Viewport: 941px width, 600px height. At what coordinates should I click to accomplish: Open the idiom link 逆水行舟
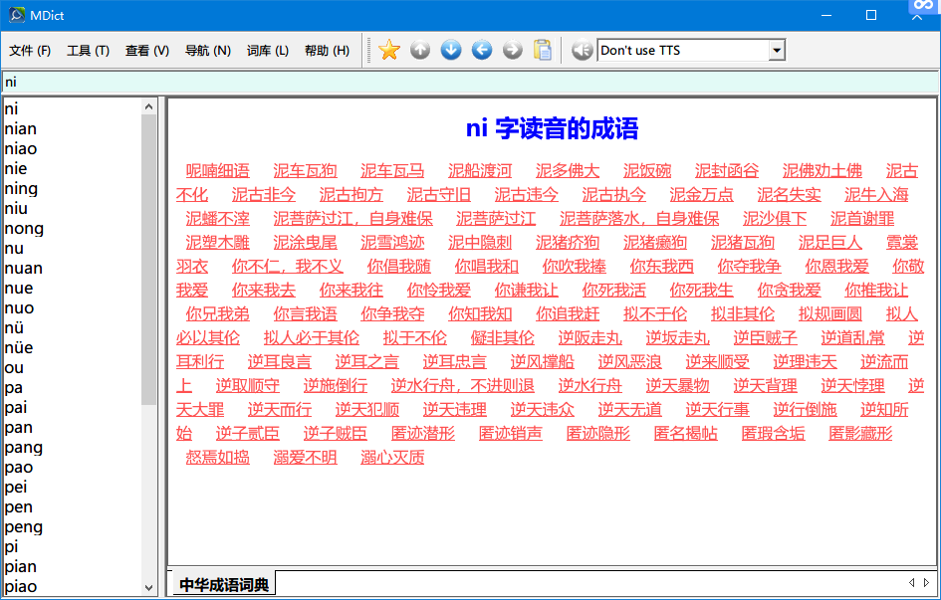coord(589,385)
